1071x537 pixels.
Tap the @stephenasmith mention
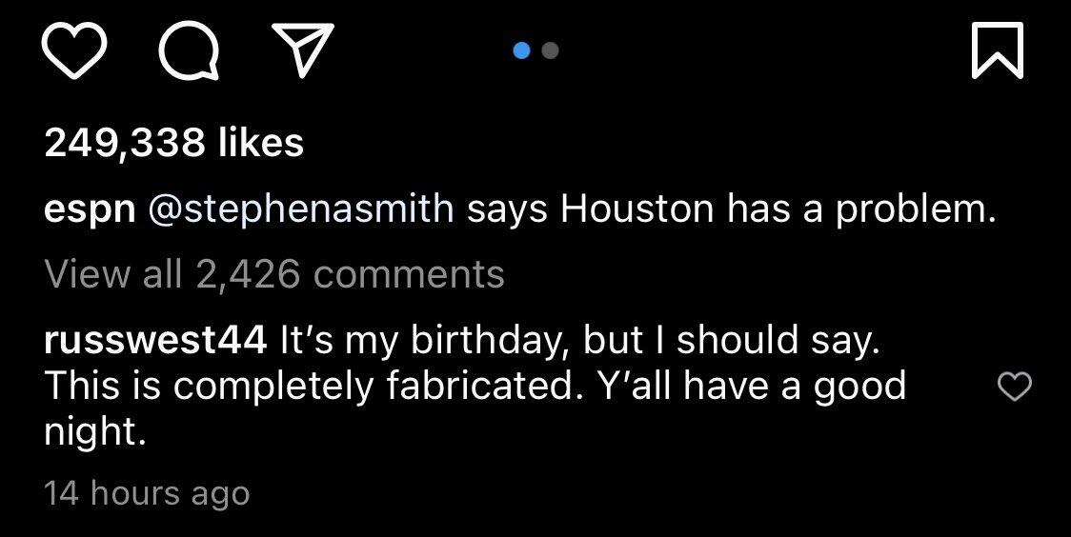pyautogui.click(x=300, y=209)
